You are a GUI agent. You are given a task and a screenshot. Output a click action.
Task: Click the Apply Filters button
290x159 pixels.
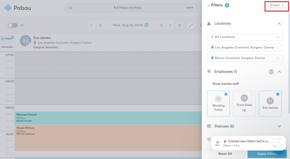click(x=267, y=154)
